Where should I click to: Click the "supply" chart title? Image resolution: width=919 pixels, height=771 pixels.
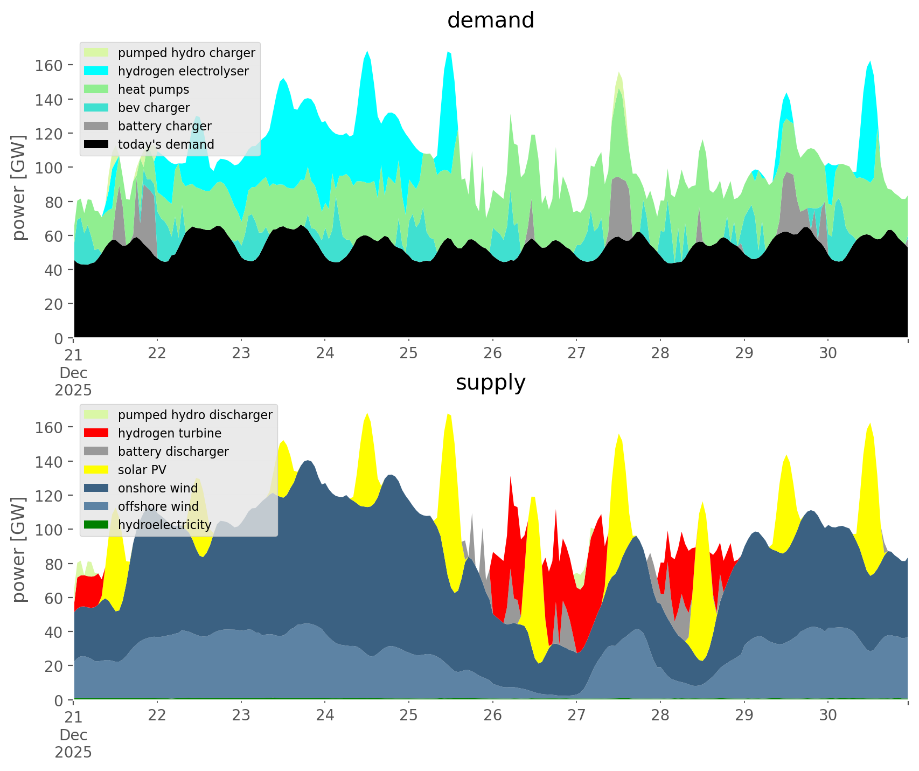[x=490, y=383]
